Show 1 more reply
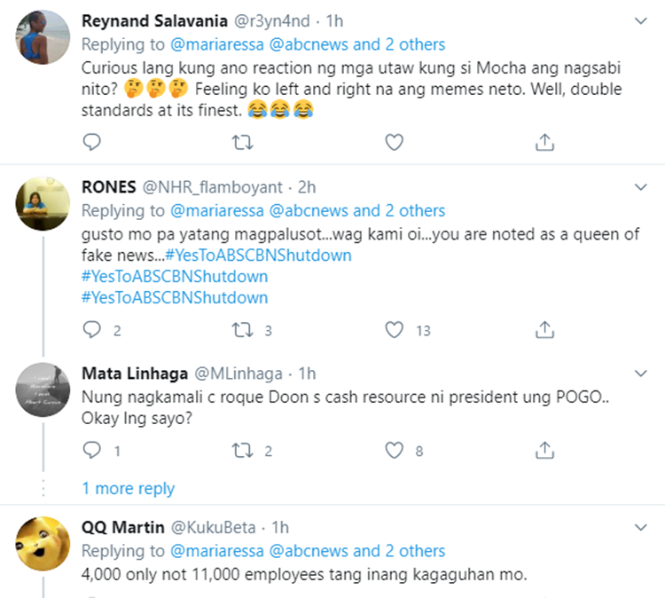The width and height of the screenshot is (665, 598). click(129, 489)
